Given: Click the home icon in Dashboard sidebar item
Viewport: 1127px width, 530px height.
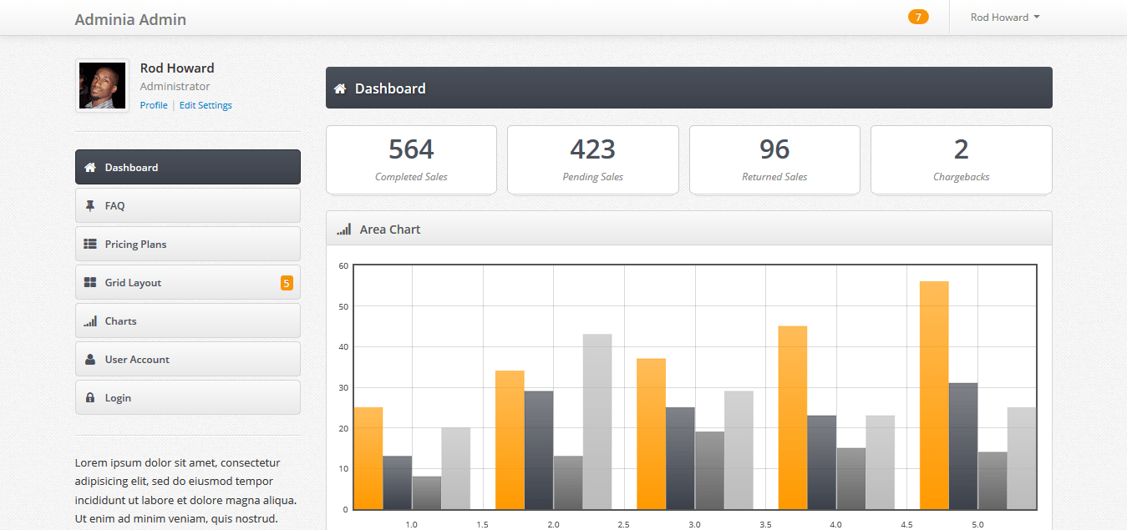Looking at the screenshot, I should point(90,168).
